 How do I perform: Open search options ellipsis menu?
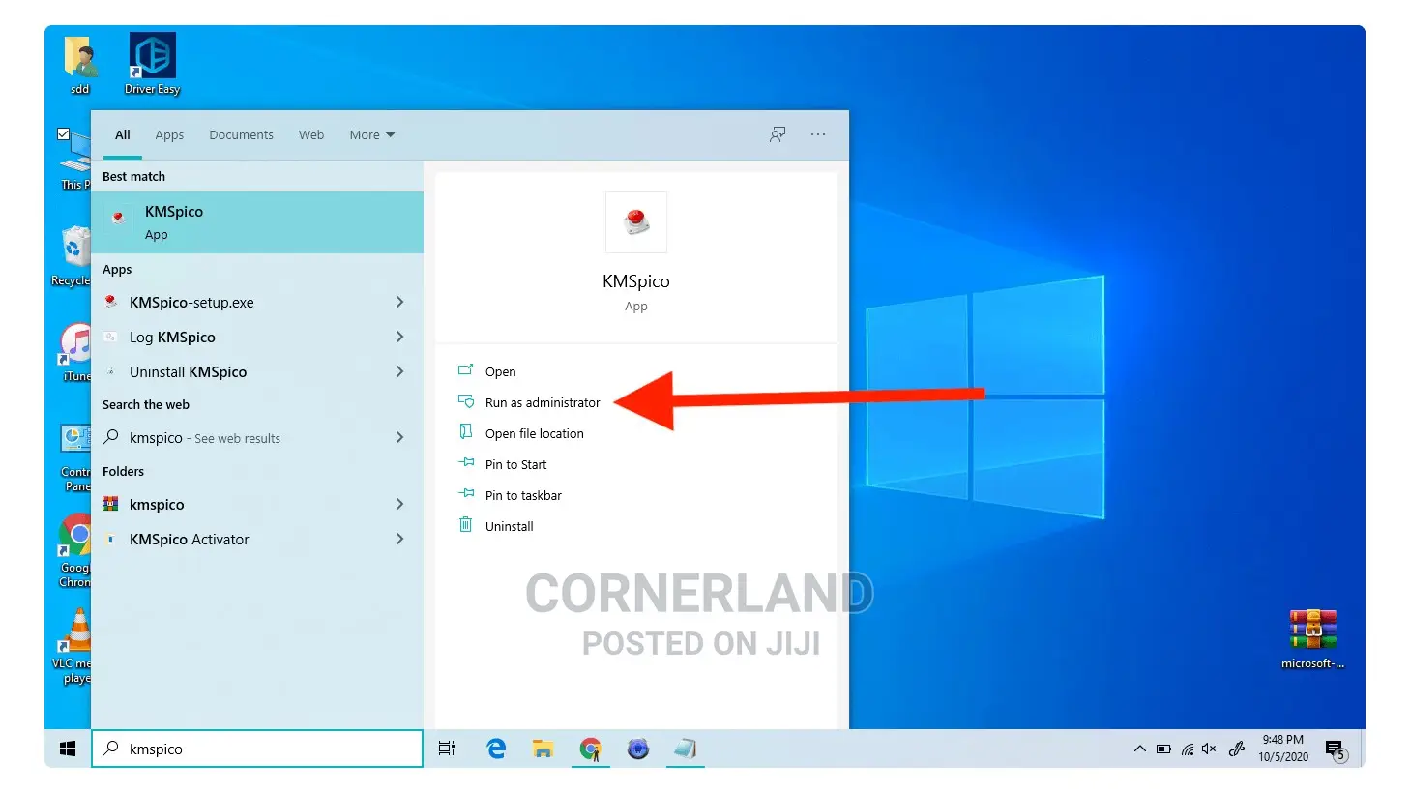818,134
